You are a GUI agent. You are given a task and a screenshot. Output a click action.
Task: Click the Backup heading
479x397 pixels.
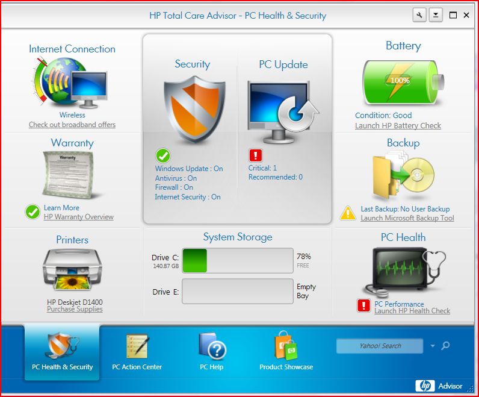click(403, 143)
